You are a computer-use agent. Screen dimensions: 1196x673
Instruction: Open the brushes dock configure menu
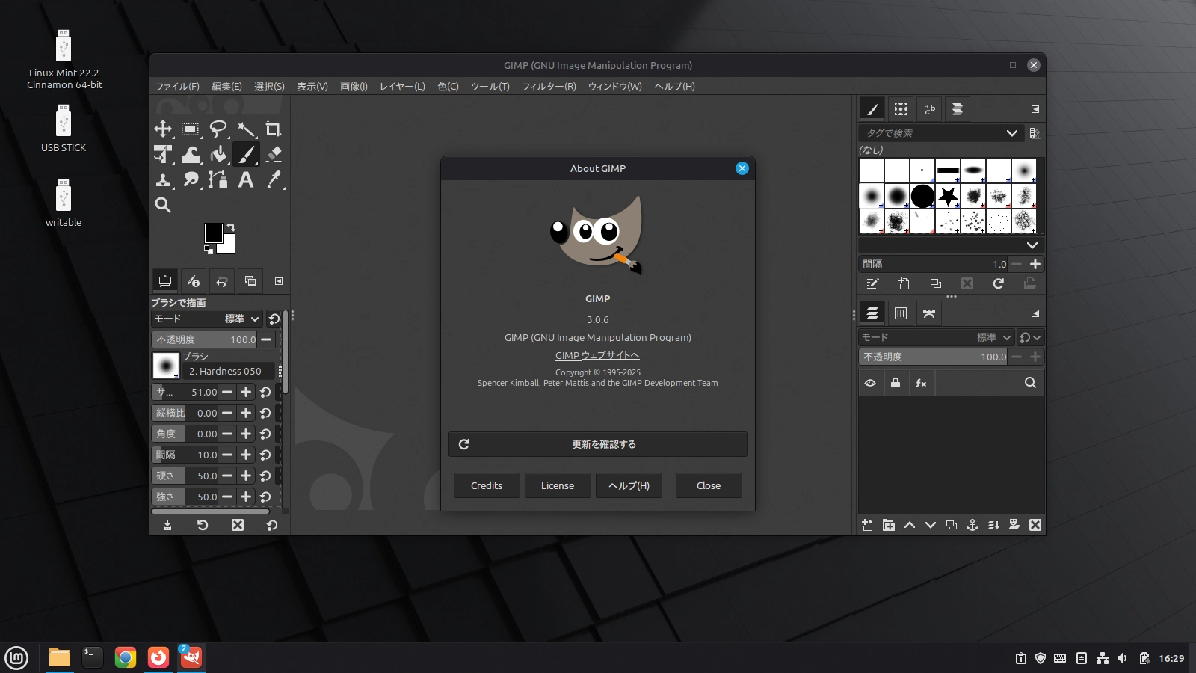[x=1035, y=109]
